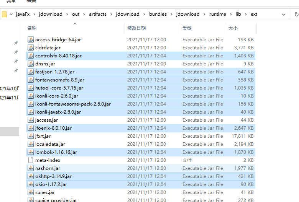Click the nashorn.jar file icon

[x=31, y=168]
